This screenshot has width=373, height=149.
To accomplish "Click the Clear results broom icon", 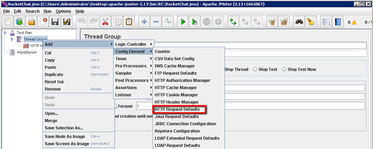I will point(272,22).
